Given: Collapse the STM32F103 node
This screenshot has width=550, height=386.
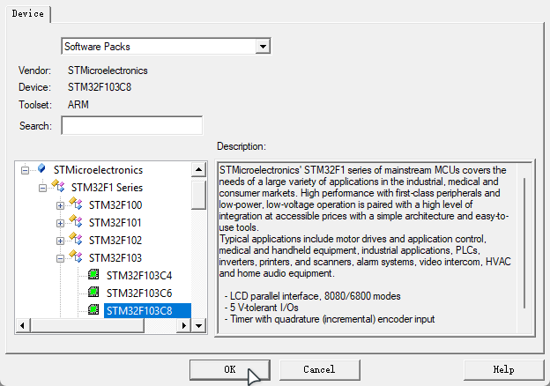Looking at the screenshot, I should 60,259.
